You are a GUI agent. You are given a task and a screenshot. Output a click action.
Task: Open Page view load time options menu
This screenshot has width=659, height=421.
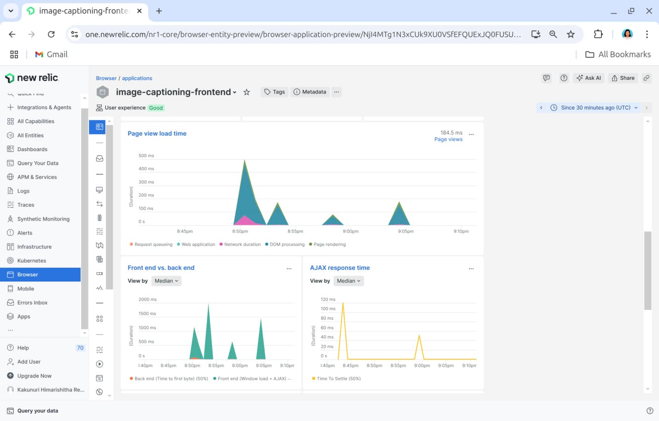471,134
